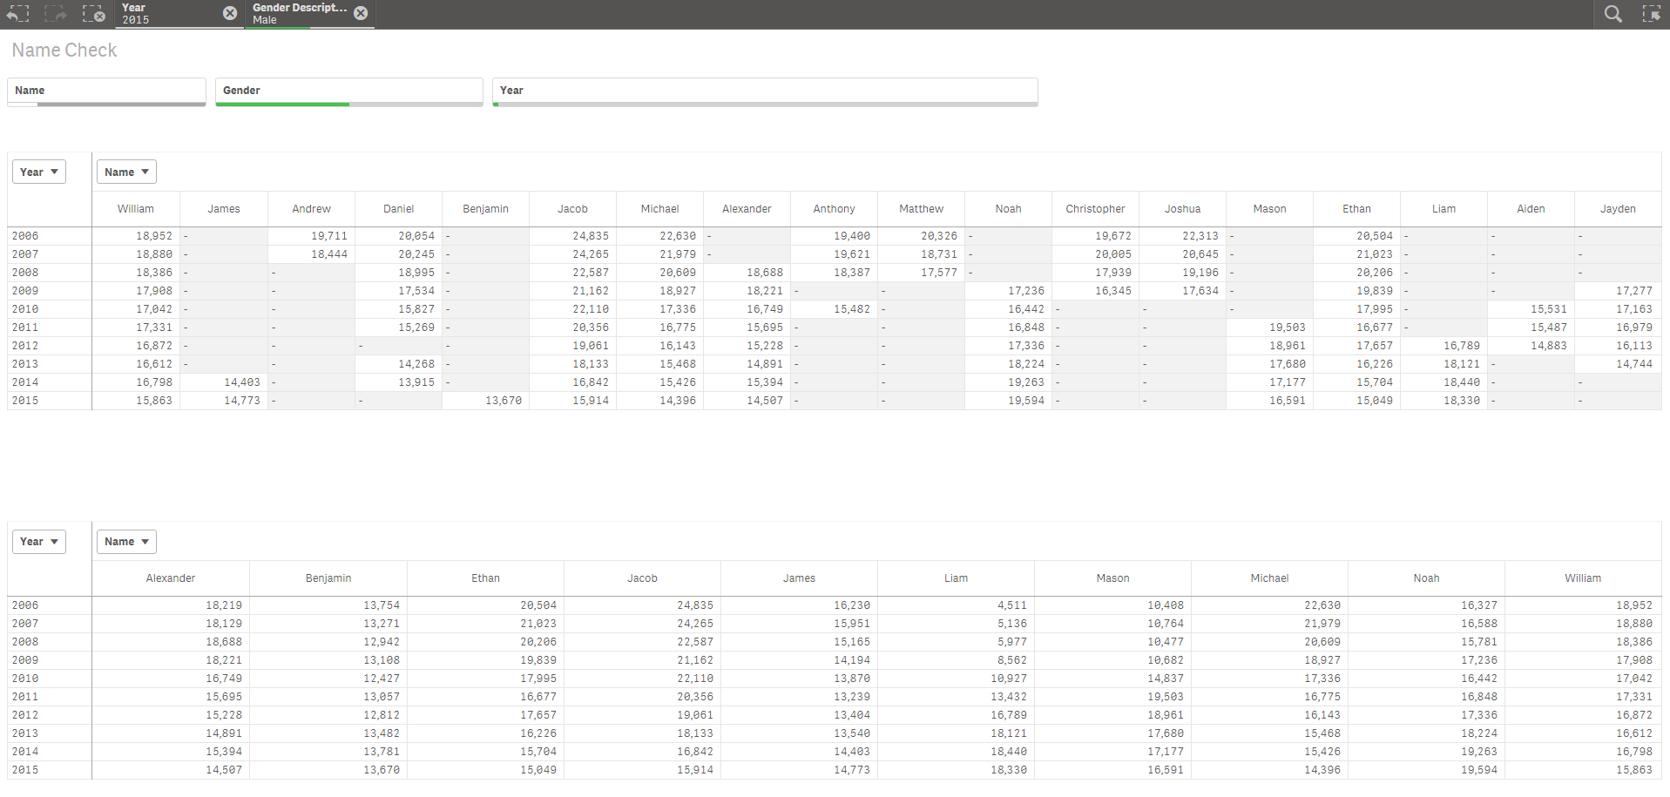Screen dimensions: 1670x797
Task: Click Mason header in lower pivot table
Action: click(x=1112, y=578)
